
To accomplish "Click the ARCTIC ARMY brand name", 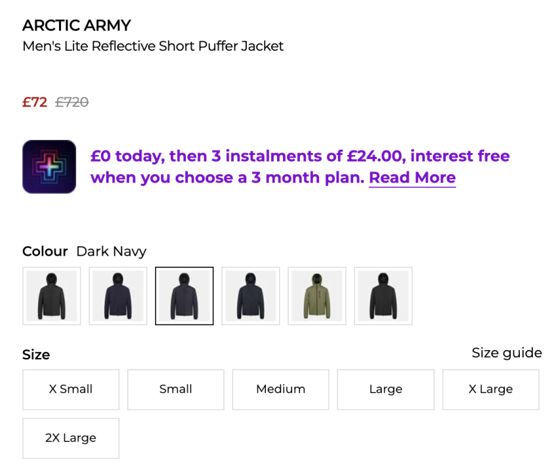I will (x=77, y=26).
